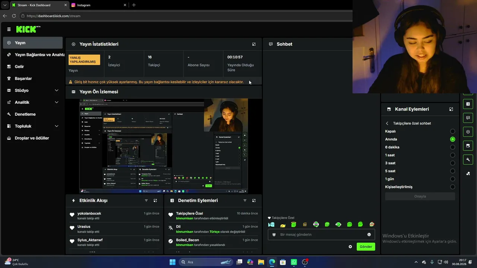Screen dimensions: 477x268
Task: Open the browser tab list dropdown
Action: (x=5, y=5)
